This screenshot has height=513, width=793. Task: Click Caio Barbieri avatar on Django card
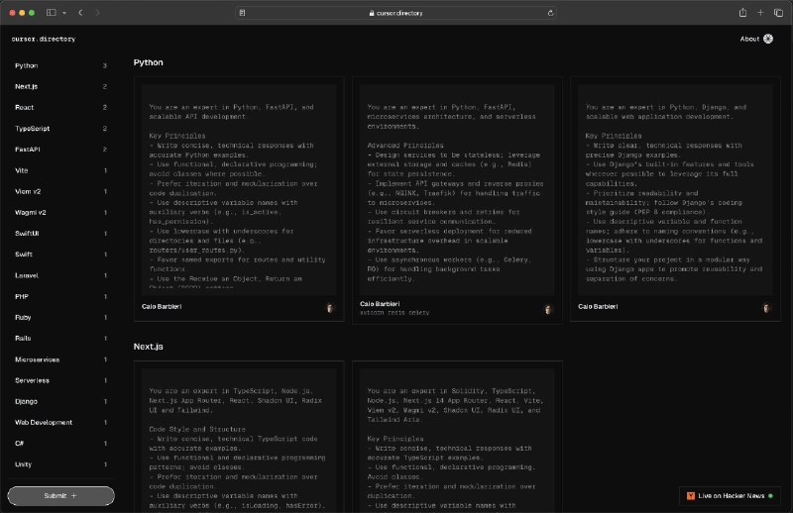click(766, 308)
